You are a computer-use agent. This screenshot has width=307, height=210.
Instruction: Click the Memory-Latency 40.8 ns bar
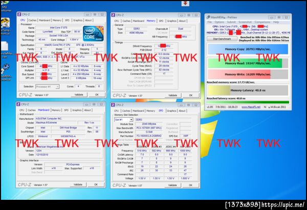pos(248,90)
